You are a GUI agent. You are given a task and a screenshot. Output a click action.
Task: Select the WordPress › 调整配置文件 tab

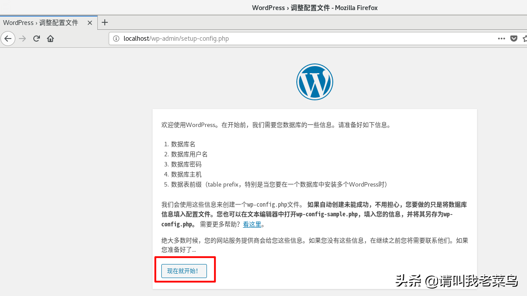(49, 22)
